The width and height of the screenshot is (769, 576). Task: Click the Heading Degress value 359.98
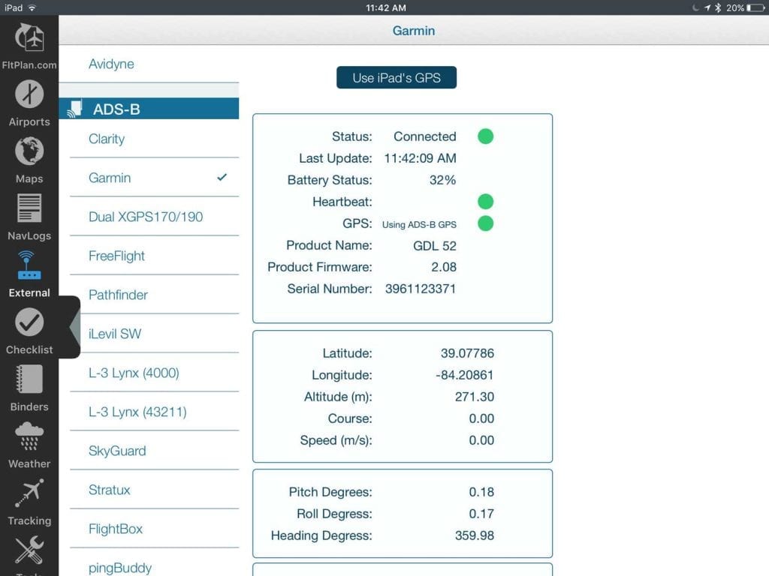475,535
